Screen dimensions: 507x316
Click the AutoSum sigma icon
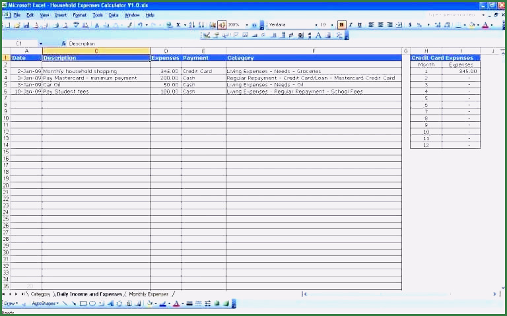tap(178, 25)
